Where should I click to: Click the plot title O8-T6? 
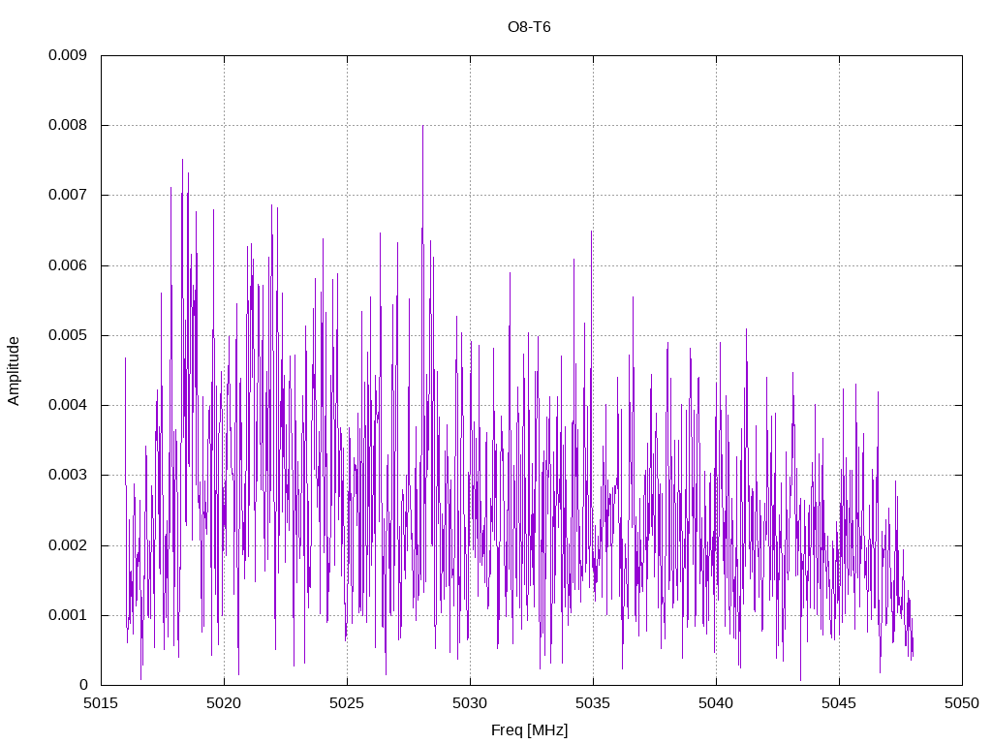point(529,27)
